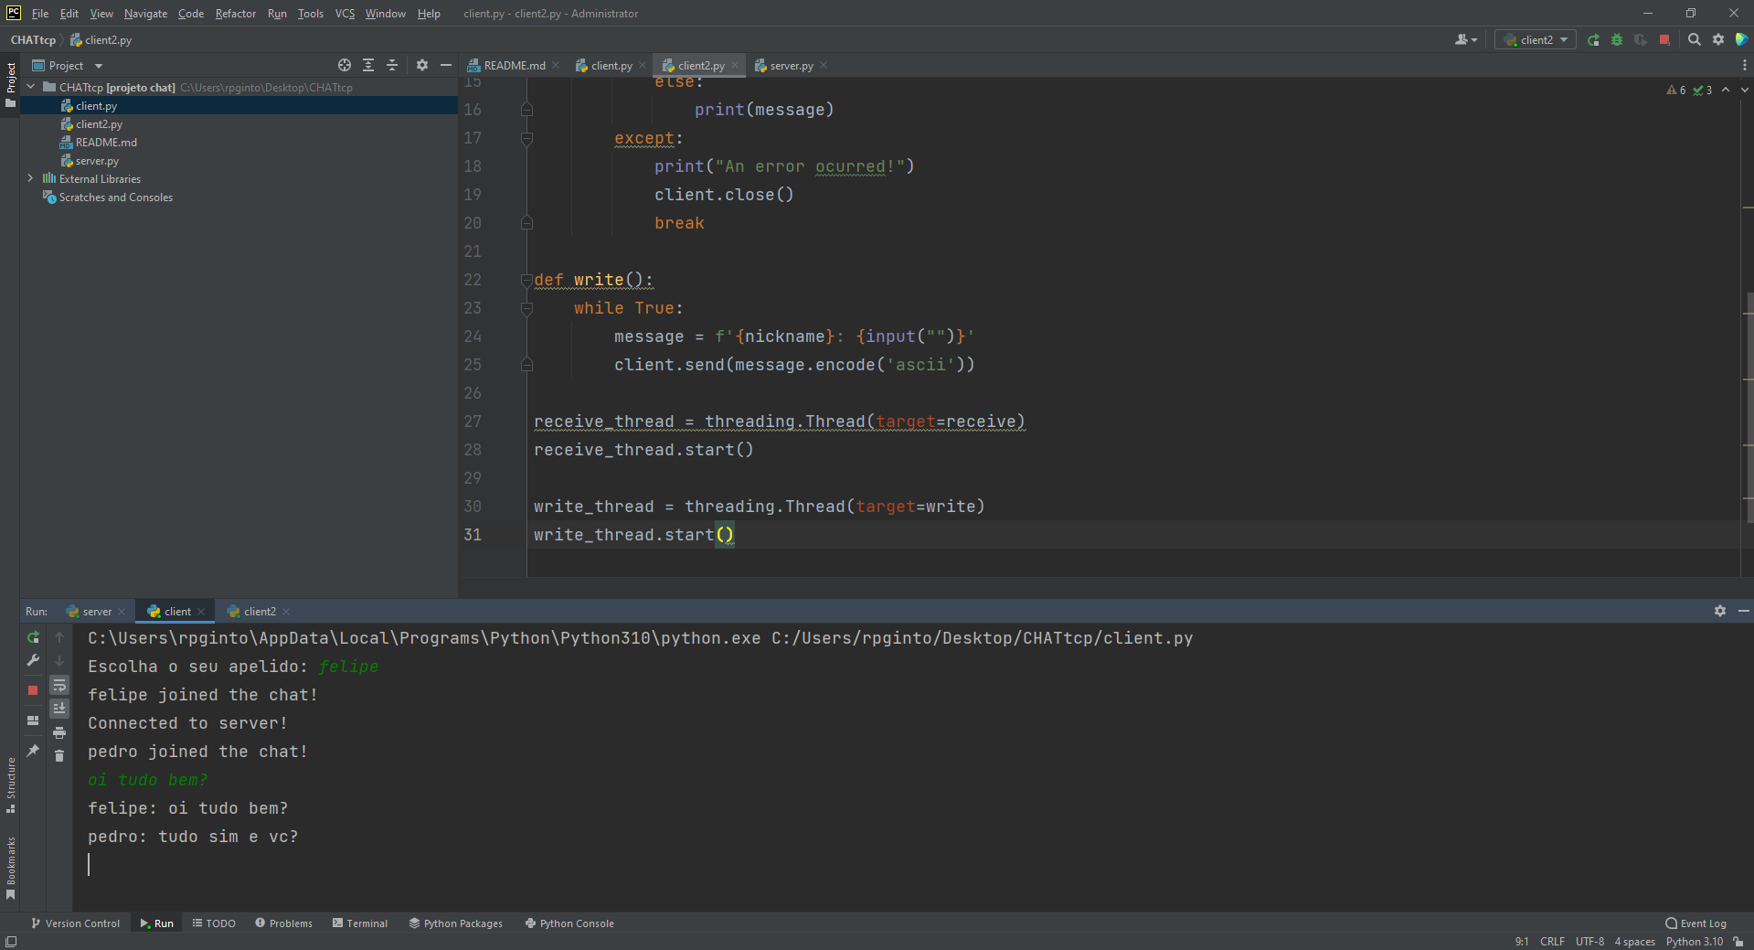This screenshot has height=950, width=1754.
Task: Start debugging with the bug icon
Action: pos(1616,39)
